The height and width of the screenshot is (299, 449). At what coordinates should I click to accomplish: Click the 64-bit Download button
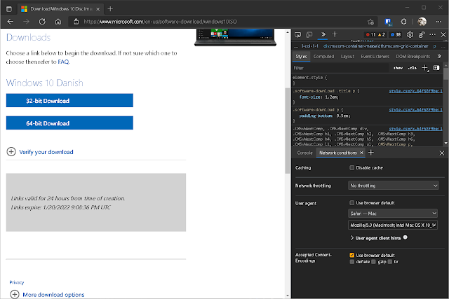pyautogui.click(x=69, y=123)
